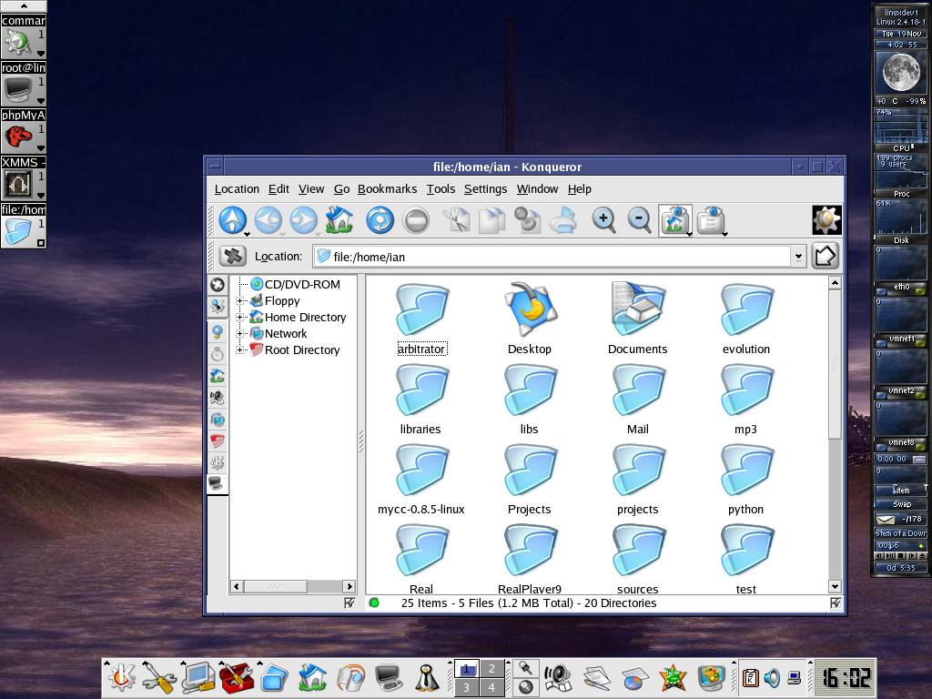Print the view using the printer icon

click(x=562, y=219)
